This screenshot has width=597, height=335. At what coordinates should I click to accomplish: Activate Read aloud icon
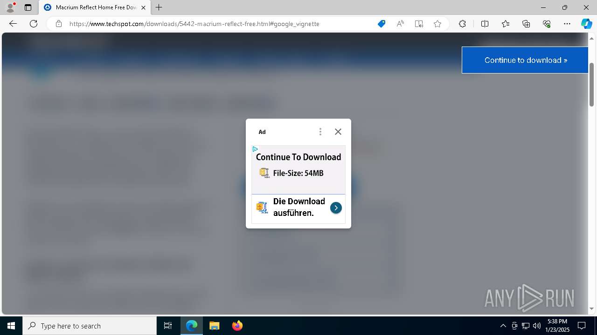click(x=400, y=24)
